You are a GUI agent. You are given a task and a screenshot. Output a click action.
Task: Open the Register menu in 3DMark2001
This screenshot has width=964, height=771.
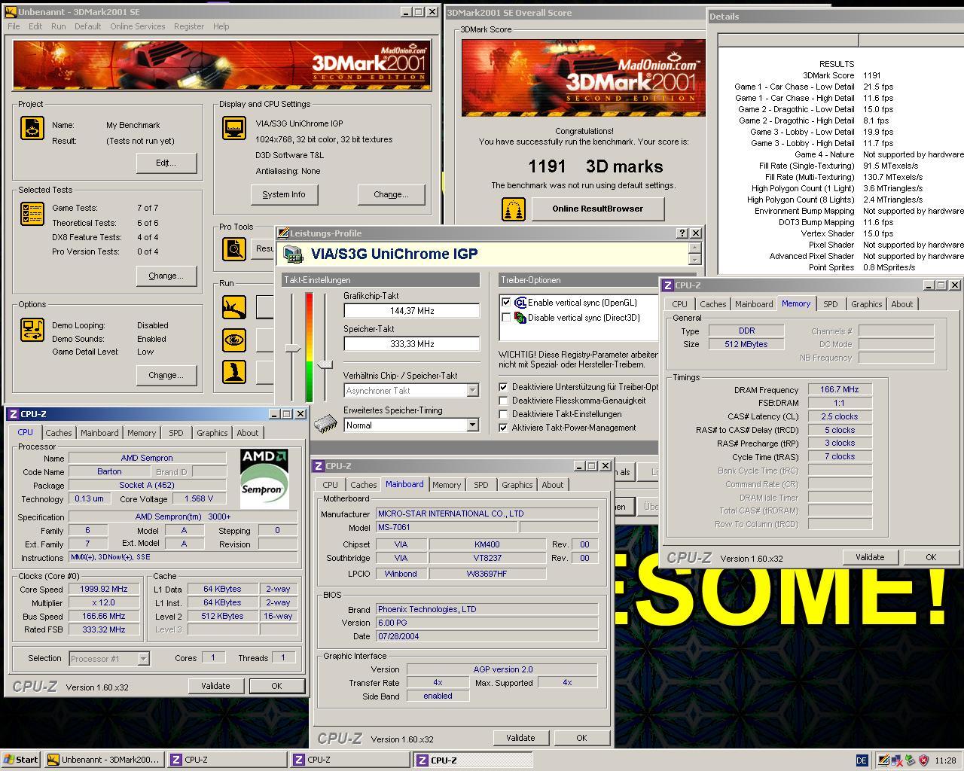tap(189, 26)
